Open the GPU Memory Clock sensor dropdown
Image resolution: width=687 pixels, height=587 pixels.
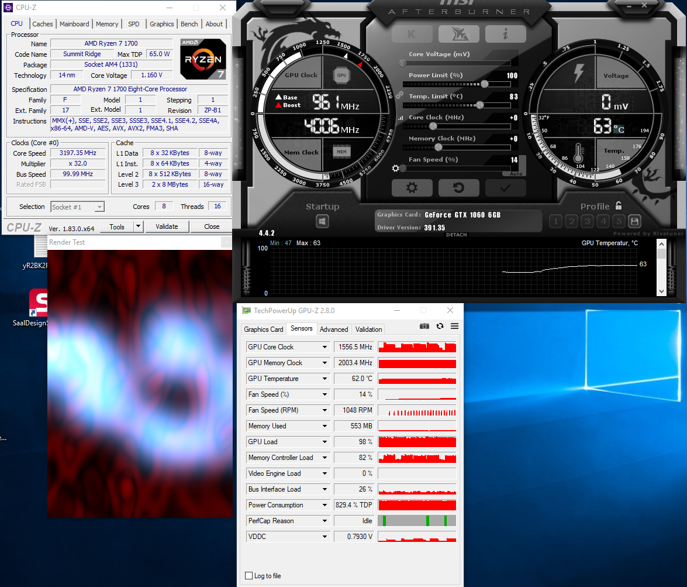[324, 363]
